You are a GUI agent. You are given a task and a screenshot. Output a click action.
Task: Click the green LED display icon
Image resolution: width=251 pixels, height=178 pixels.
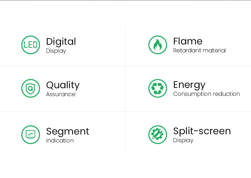pos(31,45)
